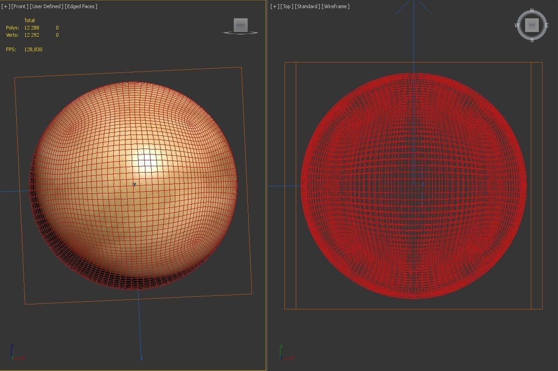The height and width of the screenshot is (371, 558).
Task: Click the FRONT face of the ViewCube
Action: (x=241, y=25)
